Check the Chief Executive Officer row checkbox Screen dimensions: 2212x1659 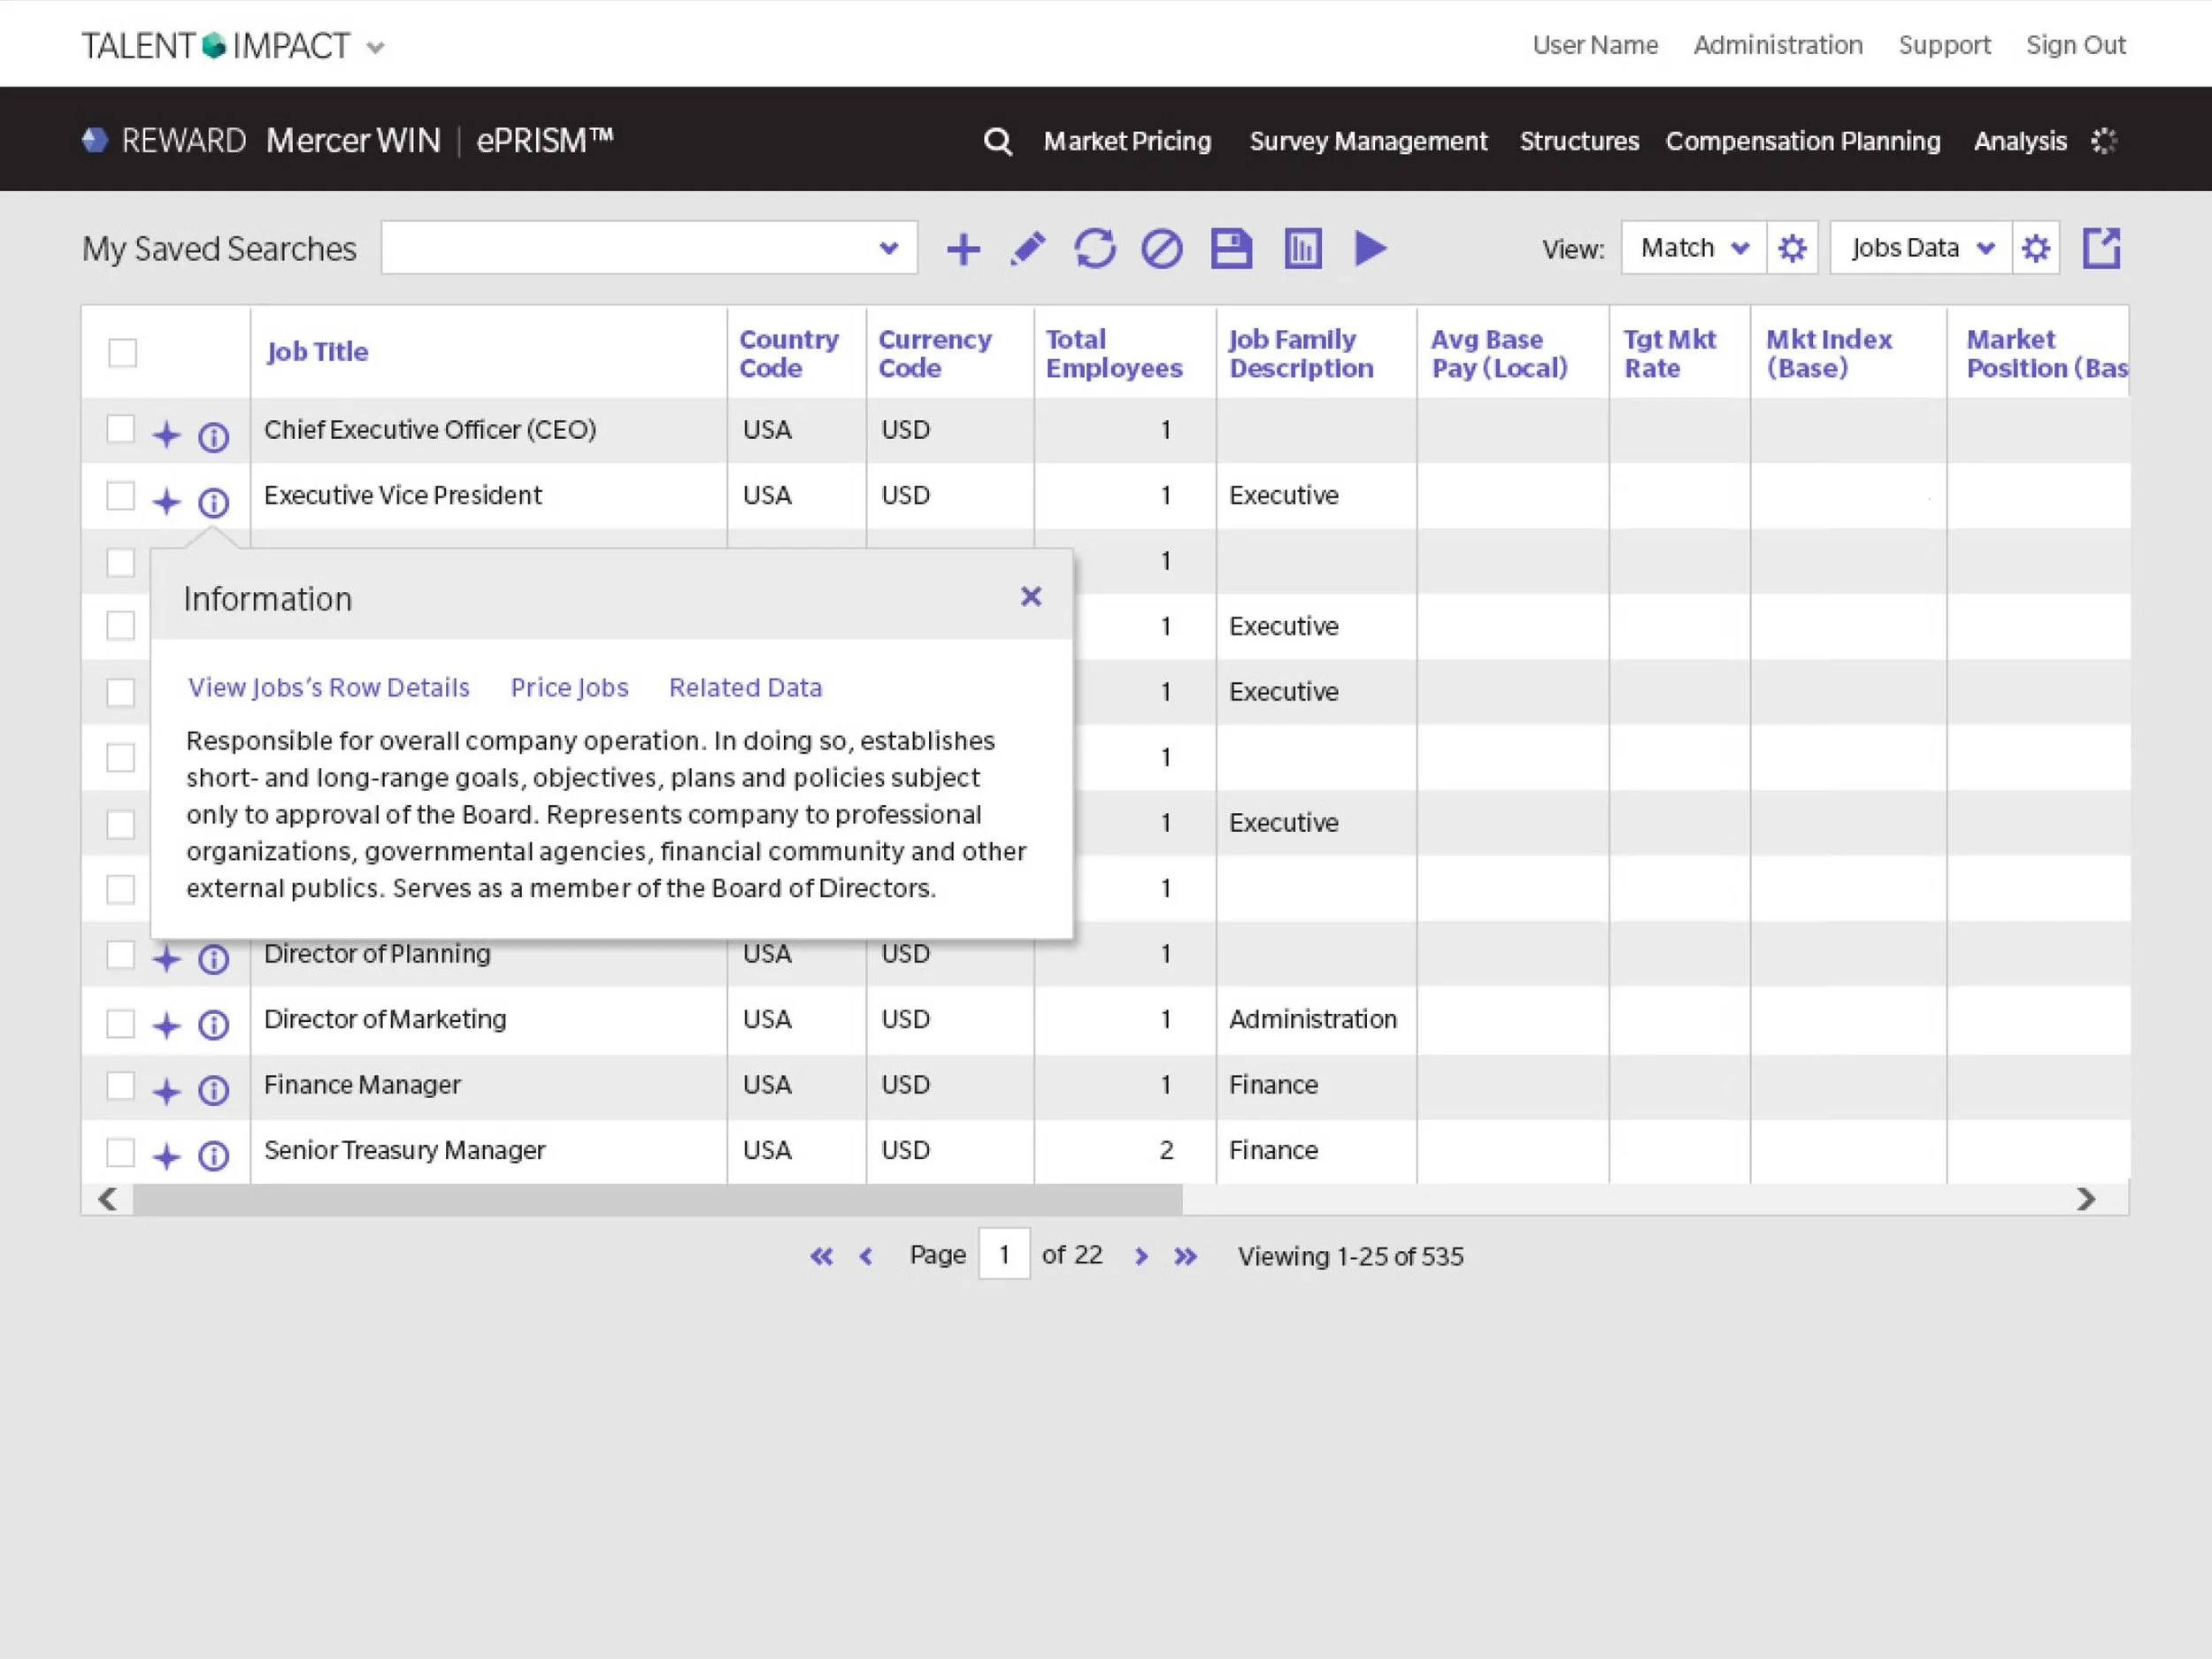tap(120, 429)
